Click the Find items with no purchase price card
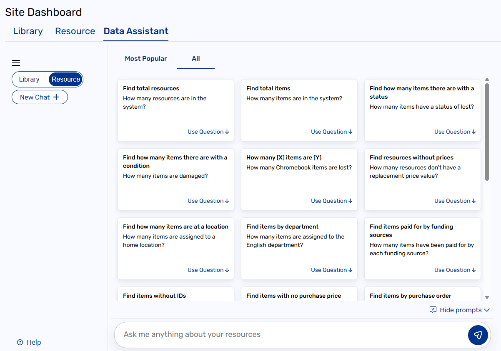501x351 pixels. pos(299,294)
